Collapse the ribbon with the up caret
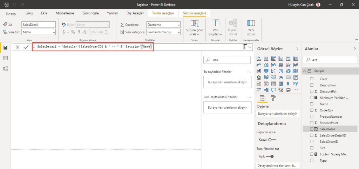The height and width of the screenshot is (169, 359). tap(356, 39)
